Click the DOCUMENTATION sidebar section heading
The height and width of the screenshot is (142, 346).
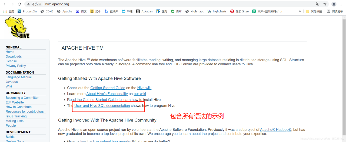tap(20, 73)
